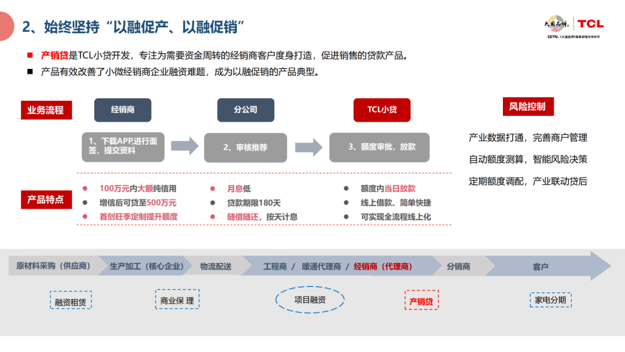Click text 可实现全流程线上化
Viewport: 625px width, 352px height.
[x=396, y=217]
